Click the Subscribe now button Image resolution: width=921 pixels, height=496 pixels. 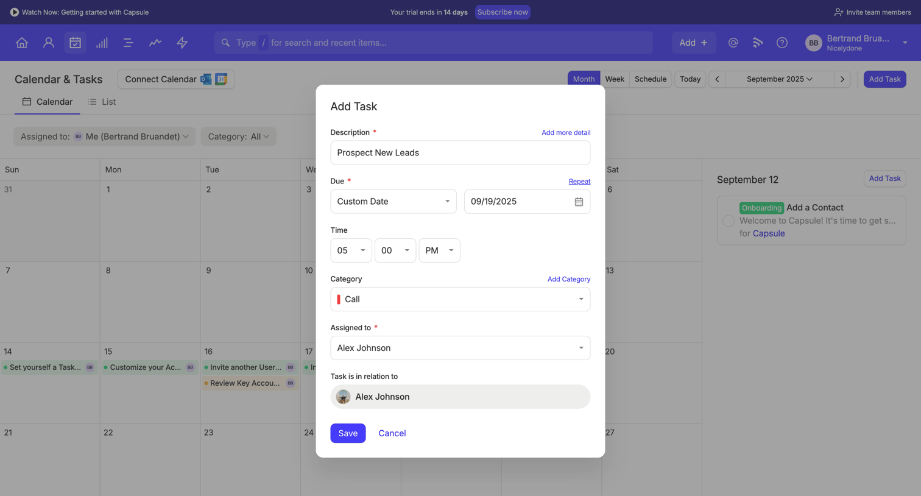pos(503,12)
